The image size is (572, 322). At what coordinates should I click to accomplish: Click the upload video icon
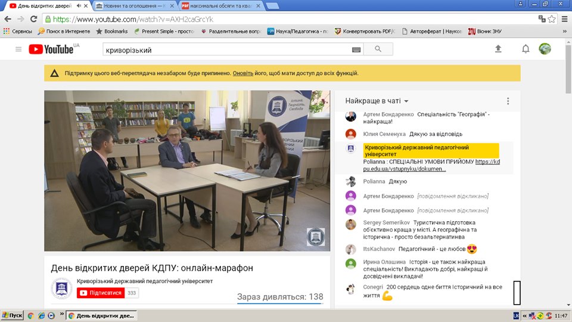click(x=499, y=49)
